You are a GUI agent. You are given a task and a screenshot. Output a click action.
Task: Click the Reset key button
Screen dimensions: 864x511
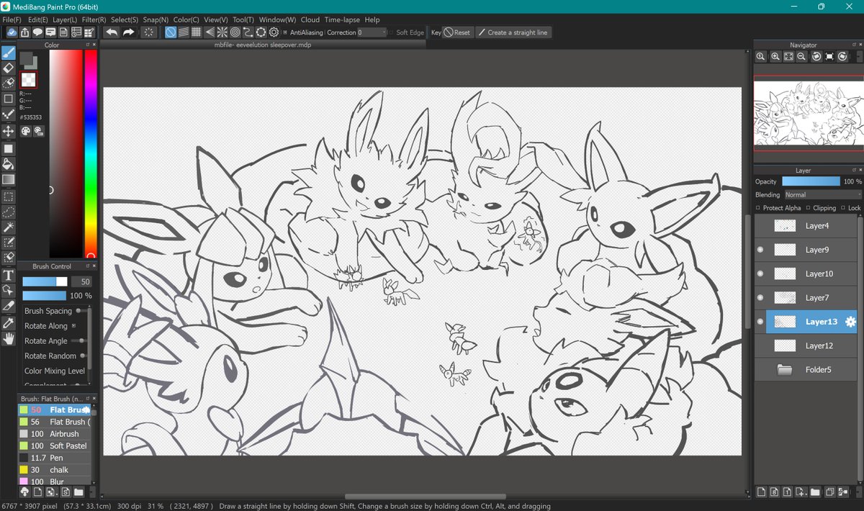pos(457,32)
